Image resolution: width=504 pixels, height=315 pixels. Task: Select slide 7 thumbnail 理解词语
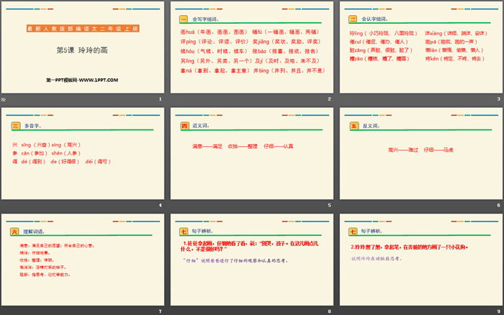pos(82,259)
